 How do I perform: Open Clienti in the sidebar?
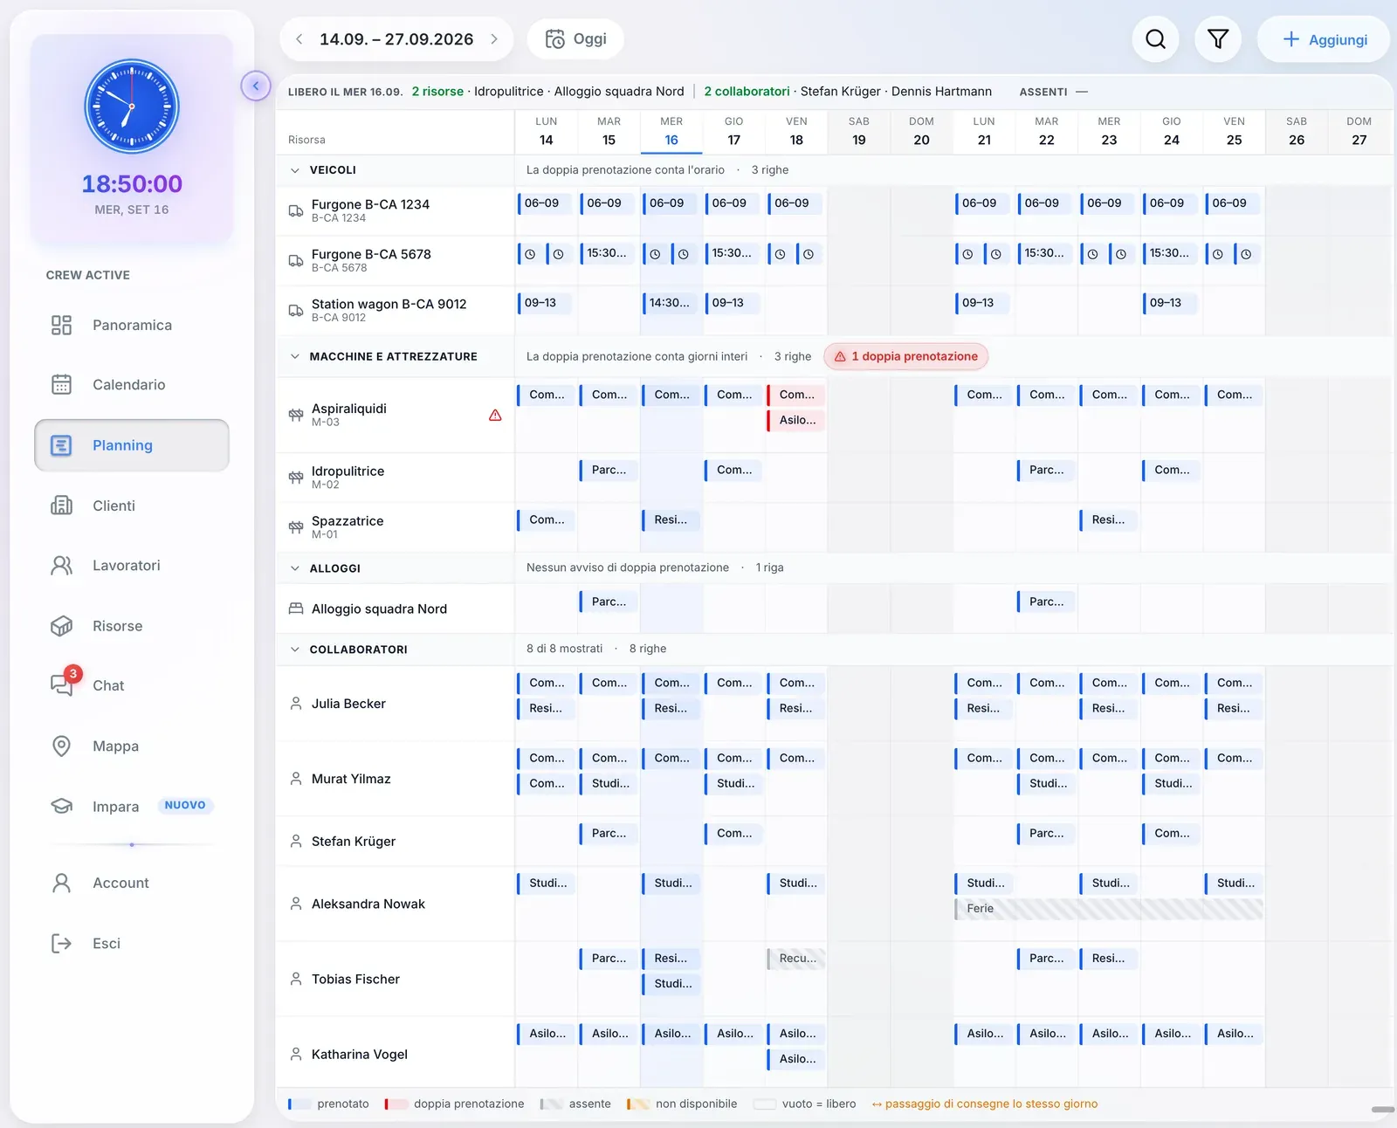coord(132,506)
